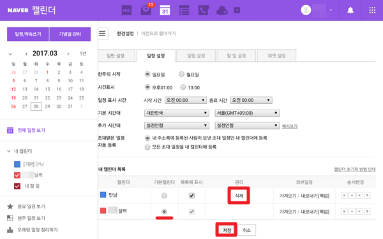Select date 28 in mini calendar
Screen dimensions: 383x239
point(36,106)
